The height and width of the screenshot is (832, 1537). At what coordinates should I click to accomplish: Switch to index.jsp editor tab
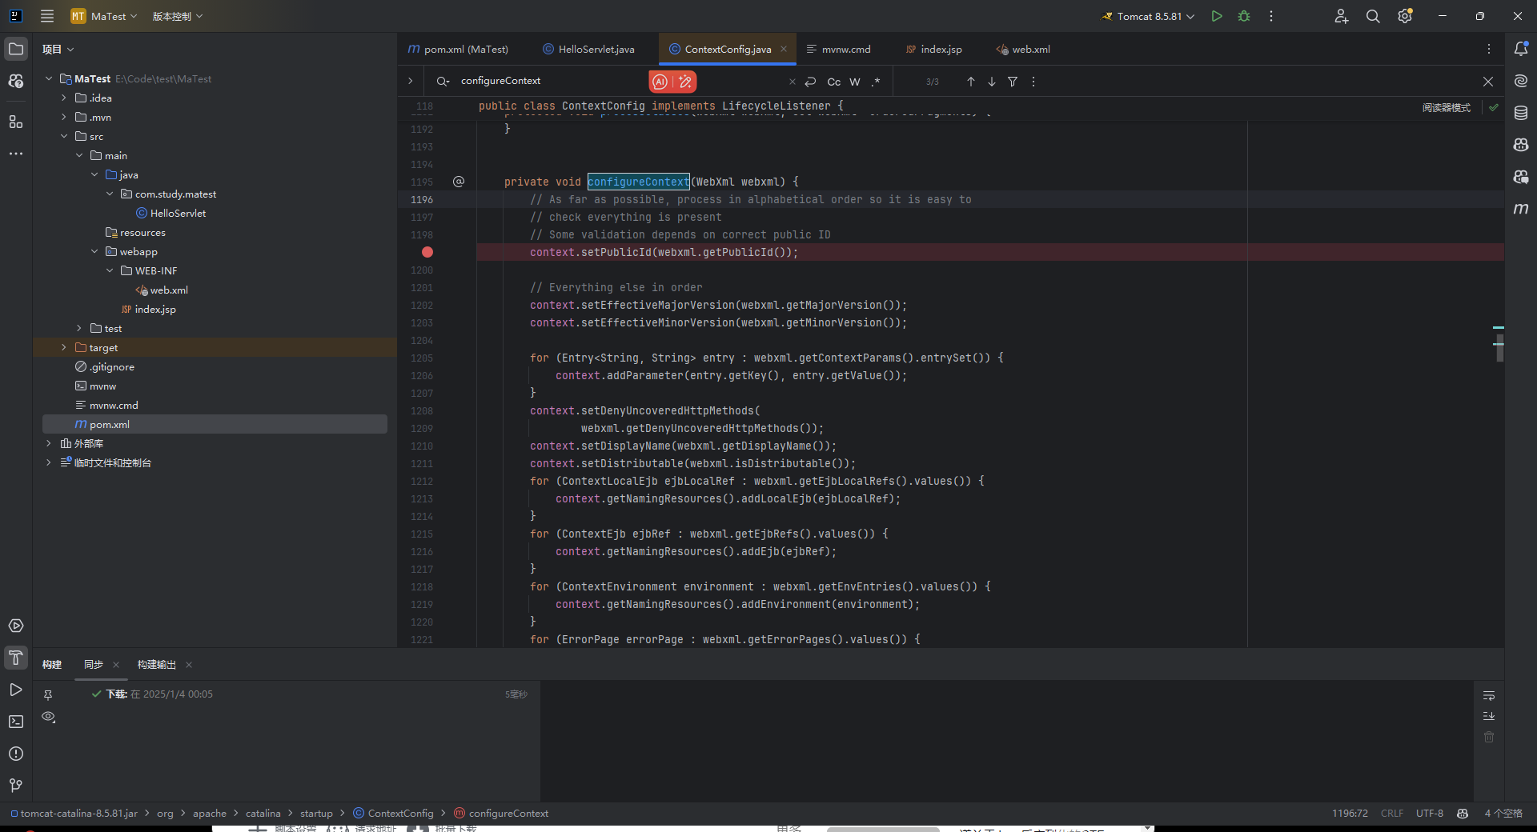[933, 49]
